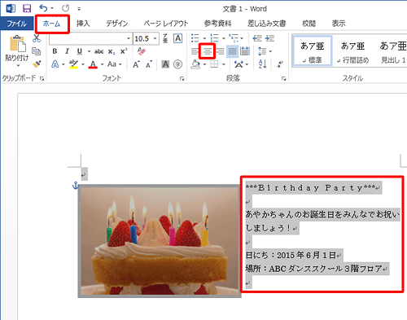This screenshot has width=407, height=320.
Task: Click the Grow Font icon
Action: tap(136, 64)
